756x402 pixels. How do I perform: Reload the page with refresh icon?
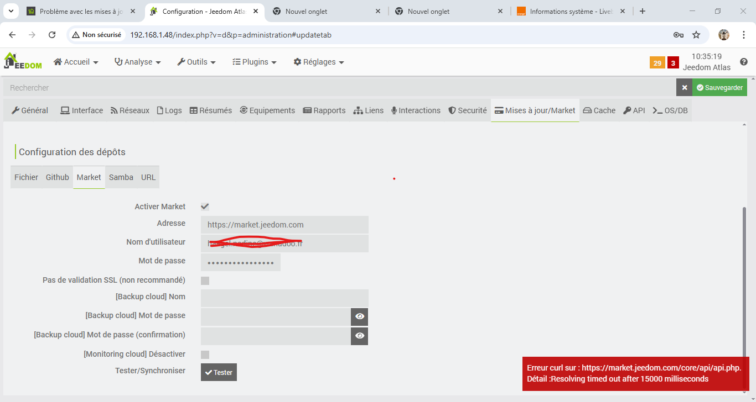(x=52, y=35)
